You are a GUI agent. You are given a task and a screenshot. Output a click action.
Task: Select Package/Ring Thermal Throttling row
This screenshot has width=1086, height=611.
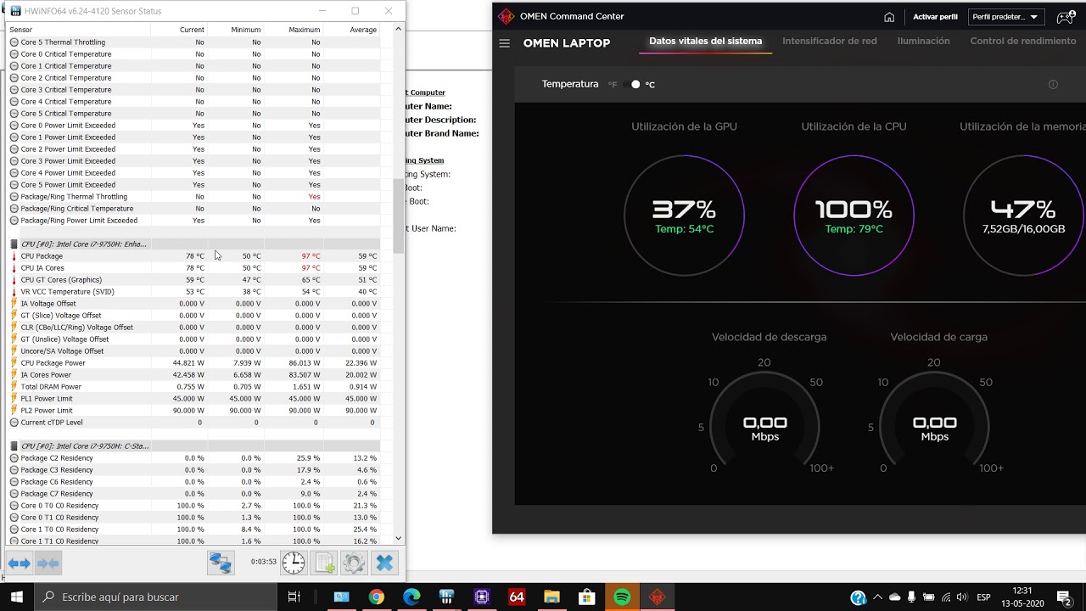point(193,197)
